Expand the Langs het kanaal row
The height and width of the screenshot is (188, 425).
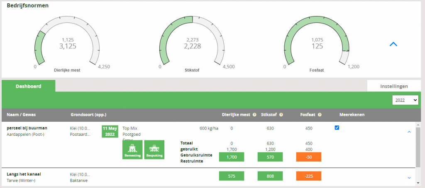(x=409, y=178)
